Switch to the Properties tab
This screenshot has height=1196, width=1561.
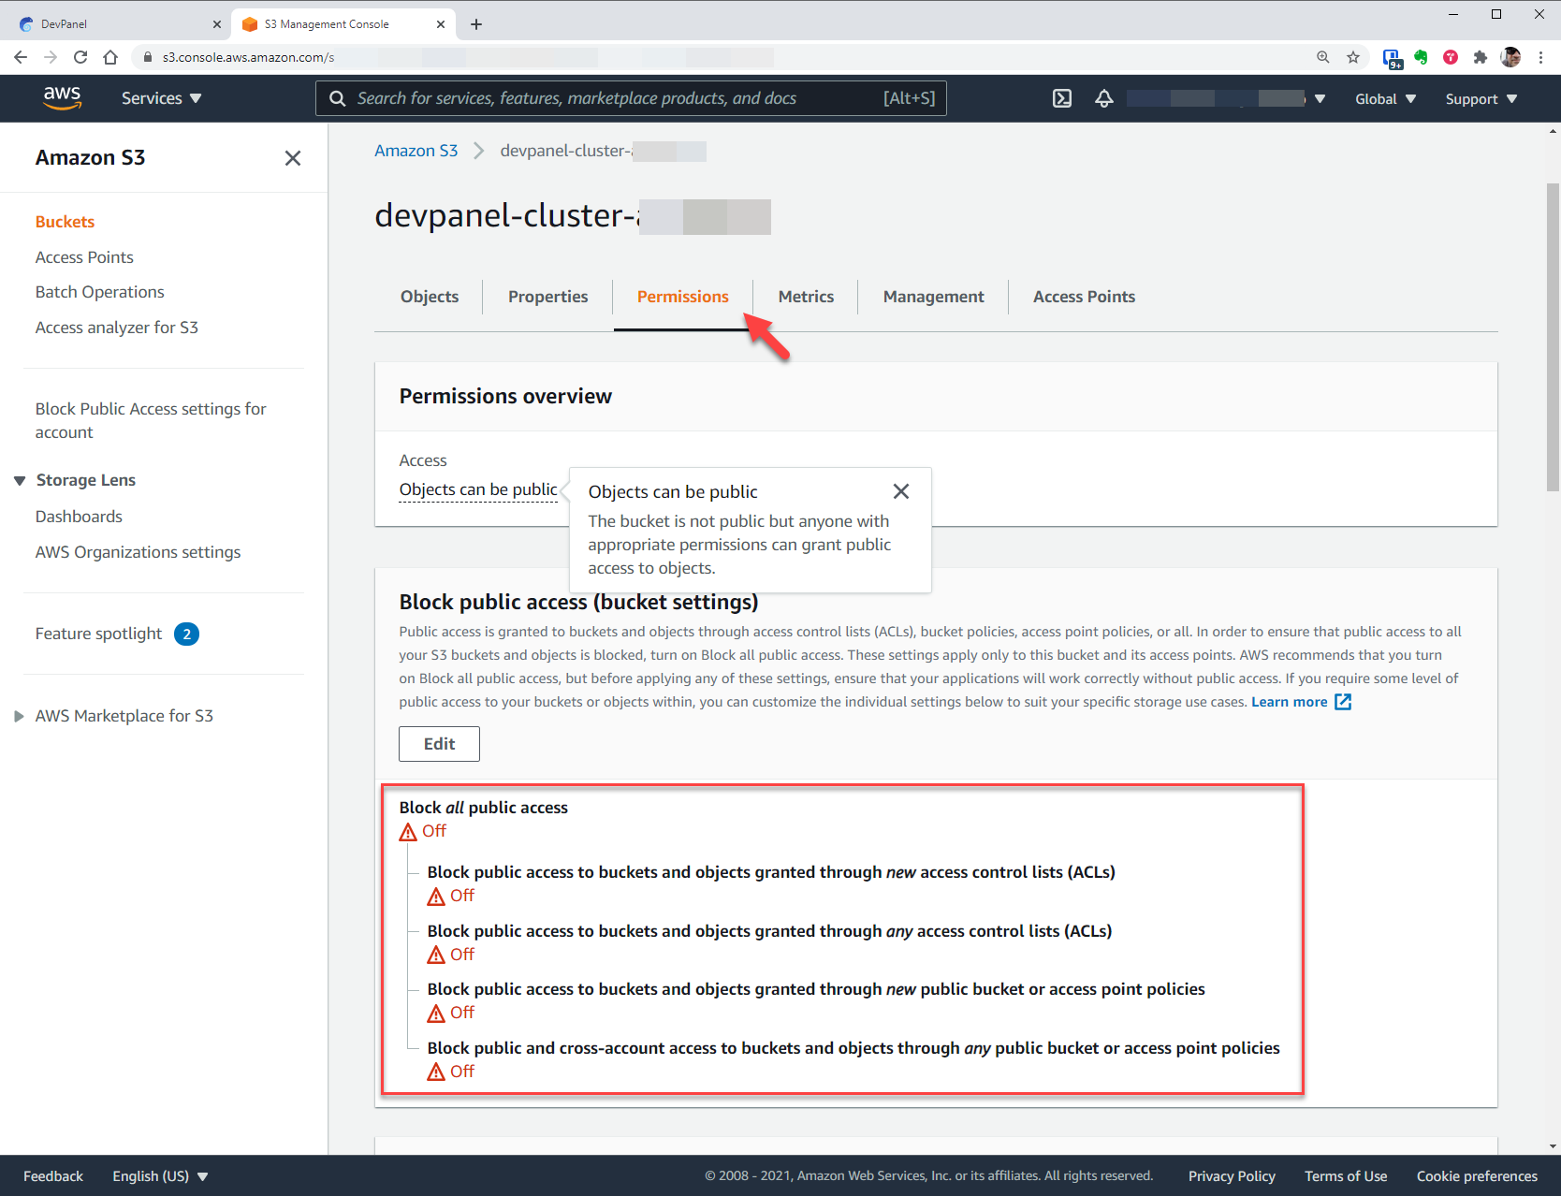click(x=547, y=297)
